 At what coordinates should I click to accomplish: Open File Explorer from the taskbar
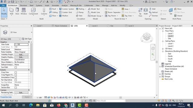pos(38,105)
